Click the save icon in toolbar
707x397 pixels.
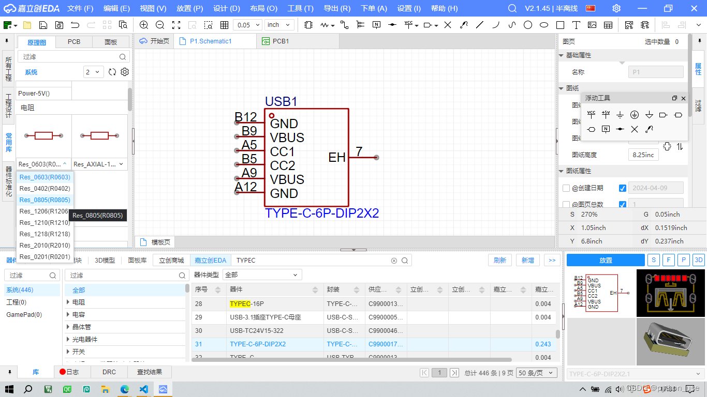(x=43, y=25)
